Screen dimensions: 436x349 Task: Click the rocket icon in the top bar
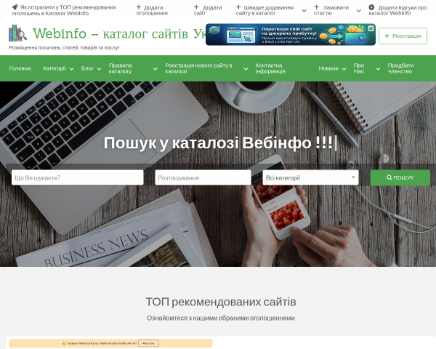[15, 7]
